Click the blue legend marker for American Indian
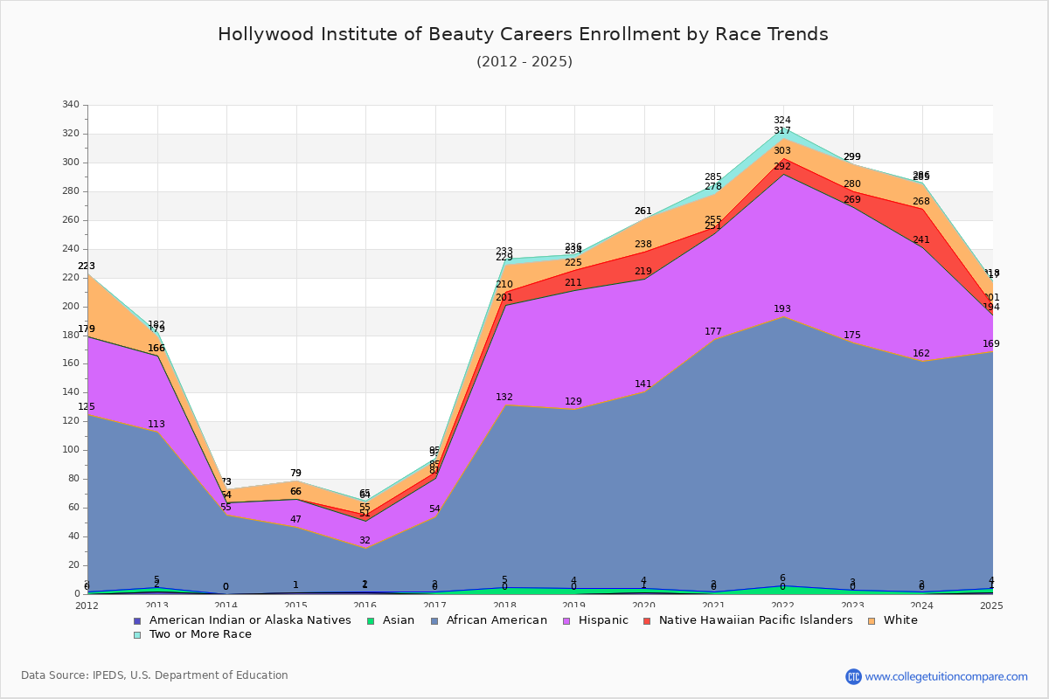This screenshot has height=699, width=1049. [137, 620]
